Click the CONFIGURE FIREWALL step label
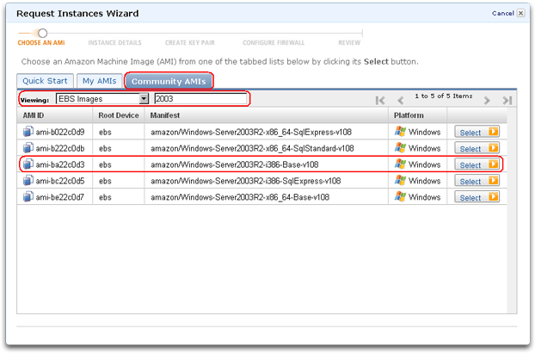Image resolution: width=535 pixels, height=353 pixels. point(274,43)
